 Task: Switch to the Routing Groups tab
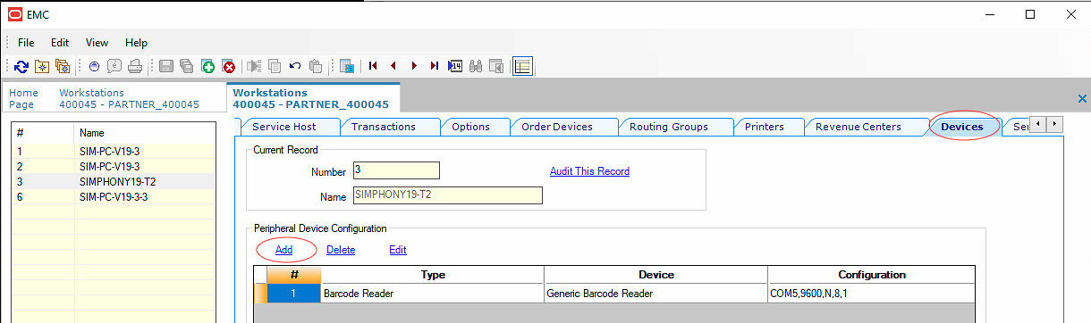669,127
